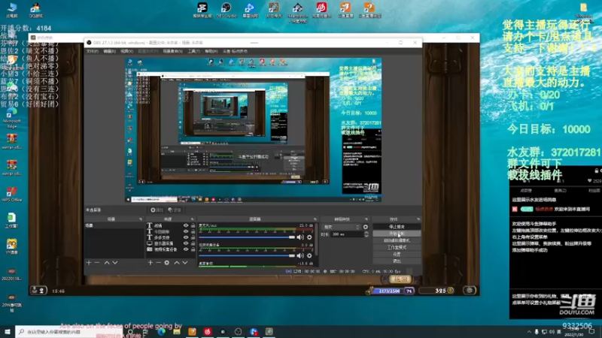Toggle visibility of 今日目标 source
The height and width of the screenshot is (338, 602).
click(x=186, y=231)
